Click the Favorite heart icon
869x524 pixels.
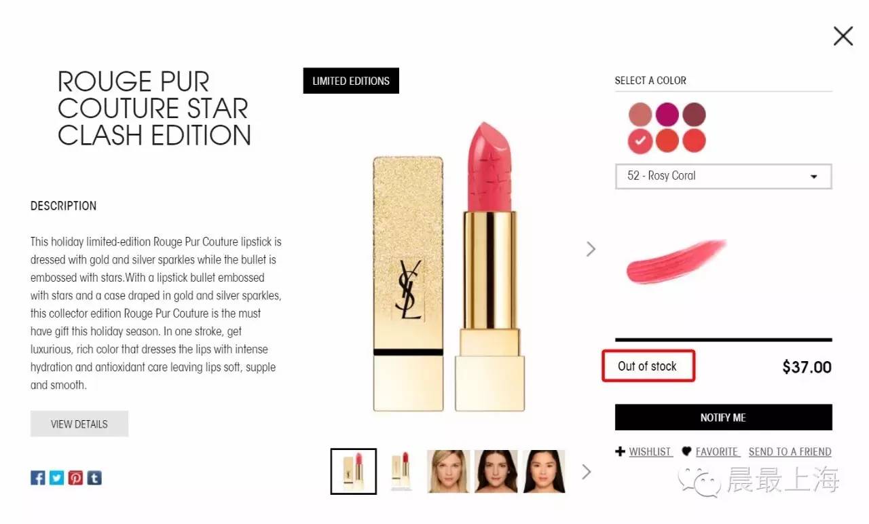[x=686, y=451]
